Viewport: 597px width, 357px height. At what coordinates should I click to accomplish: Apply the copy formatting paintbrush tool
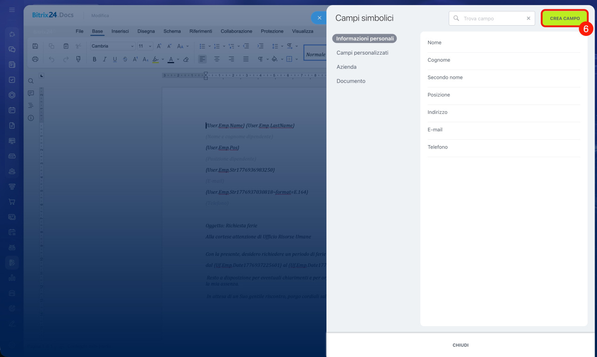point(78,59)
